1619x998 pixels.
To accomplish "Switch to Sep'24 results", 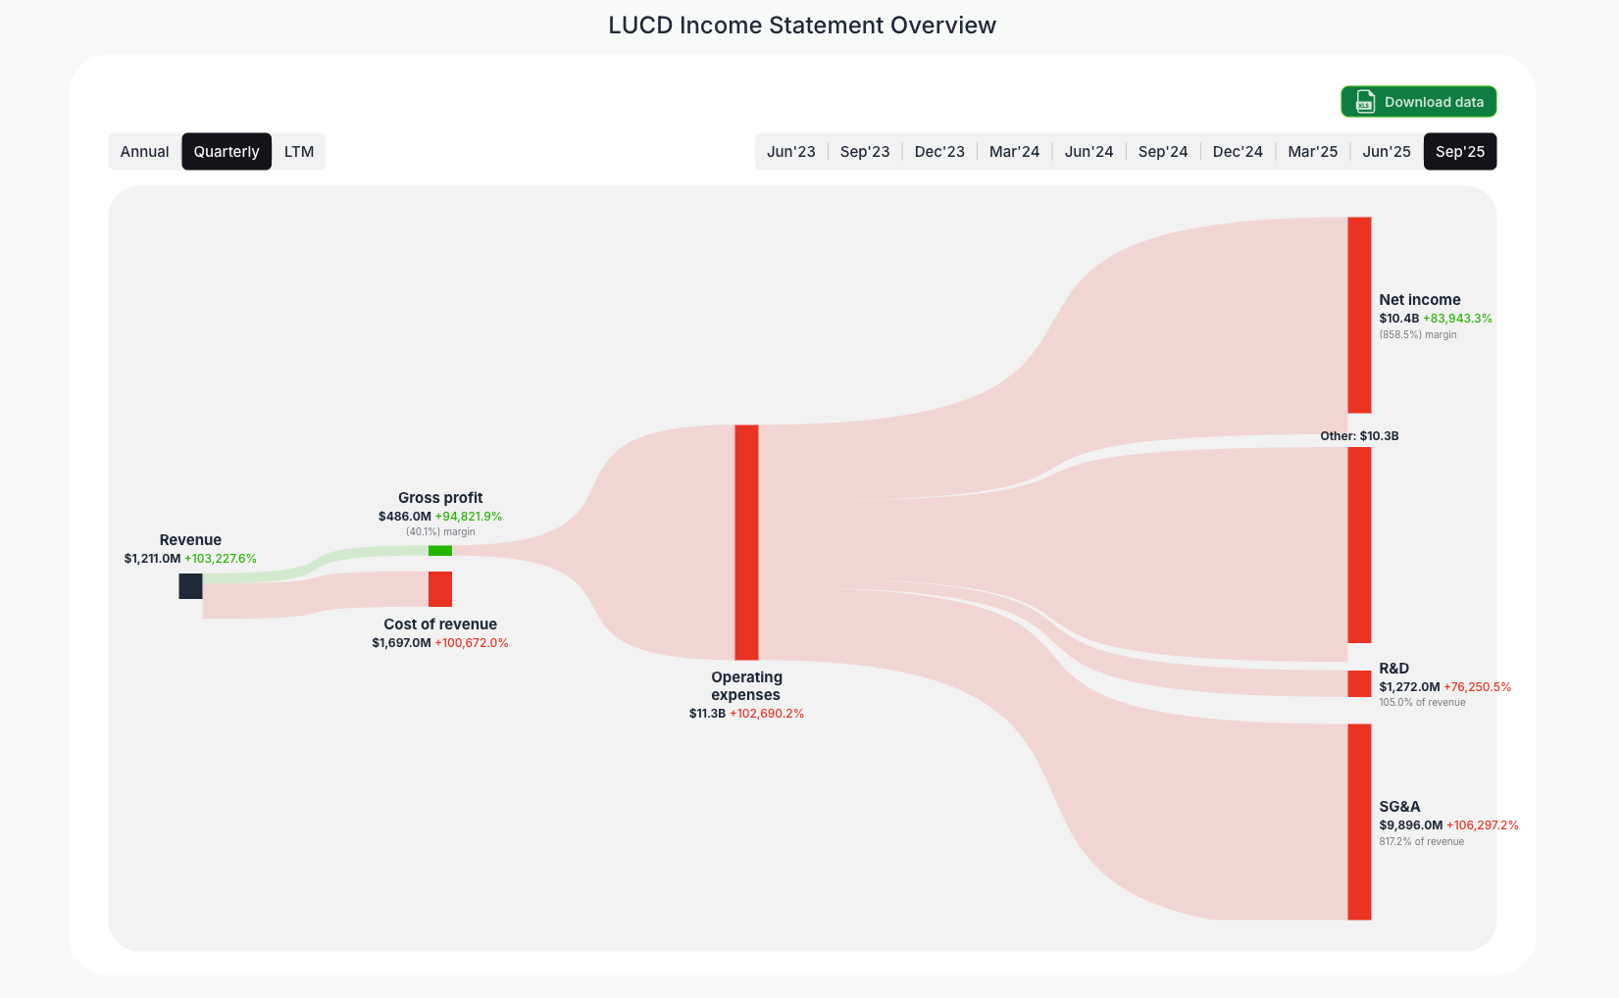I will (x=1163, y=151).
